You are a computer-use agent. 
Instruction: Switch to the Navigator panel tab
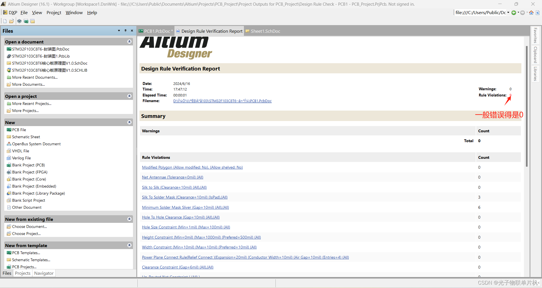point(44,273)
